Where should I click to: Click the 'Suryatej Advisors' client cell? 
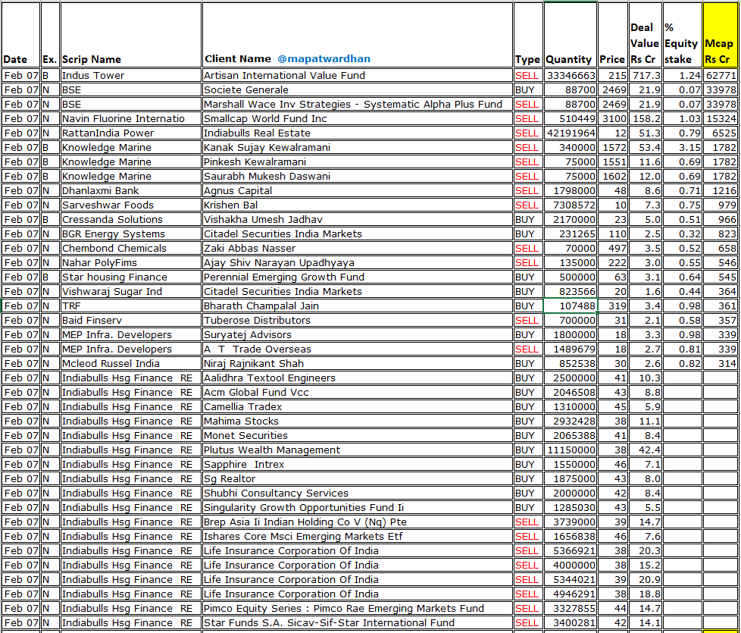pyautogui.click(x=358, y=335)
